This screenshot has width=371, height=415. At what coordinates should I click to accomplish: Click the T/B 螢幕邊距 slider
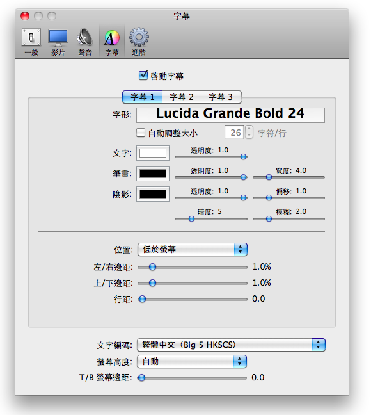192,378
